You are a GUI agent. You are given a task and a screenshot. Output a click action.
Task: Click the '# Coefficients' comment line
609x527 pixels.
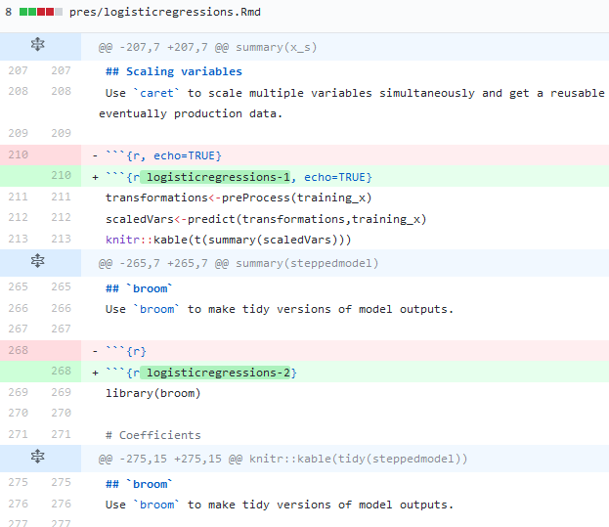[x=153, y=435]
